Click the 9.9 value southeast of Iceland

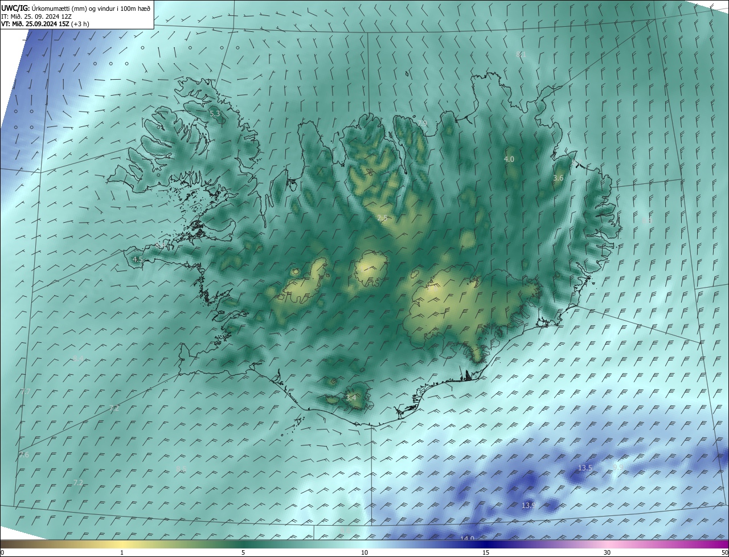point(618,467)
